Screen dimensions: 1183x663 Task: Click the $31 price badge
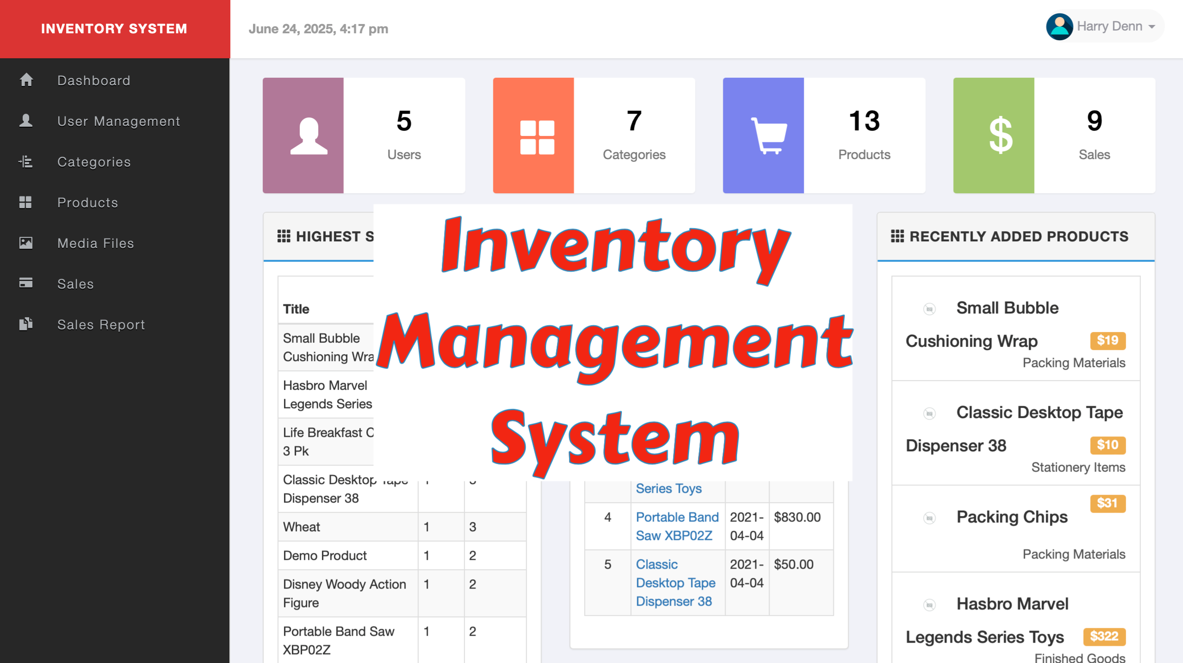[1107, 503]
